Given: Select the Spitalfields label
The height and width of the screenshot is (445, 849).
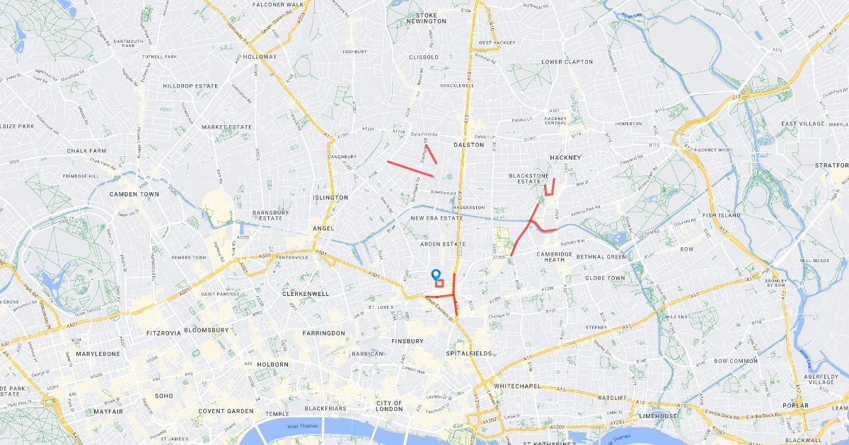Looking at the screenshot, I should [468, 352].
